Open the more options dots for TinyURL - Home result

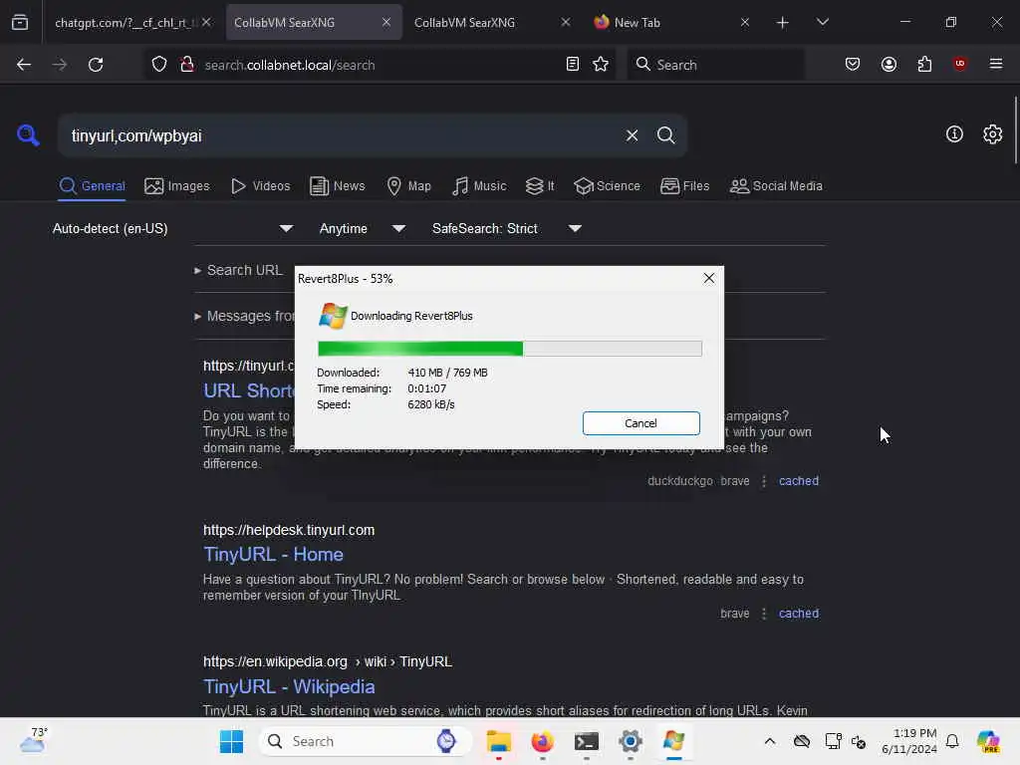(x=764, y=614)
